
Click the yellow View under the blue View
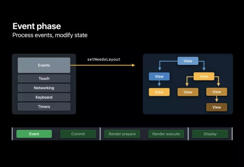pos(159,92)
